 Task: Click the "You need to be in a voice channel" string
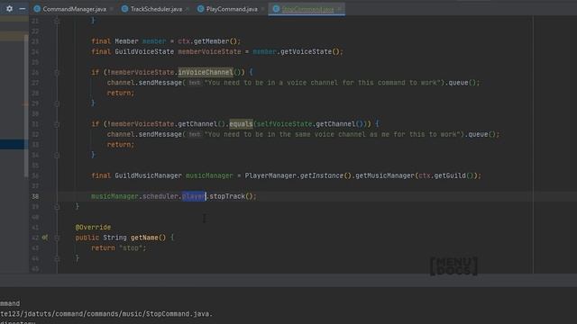click(x=323, y=83)
